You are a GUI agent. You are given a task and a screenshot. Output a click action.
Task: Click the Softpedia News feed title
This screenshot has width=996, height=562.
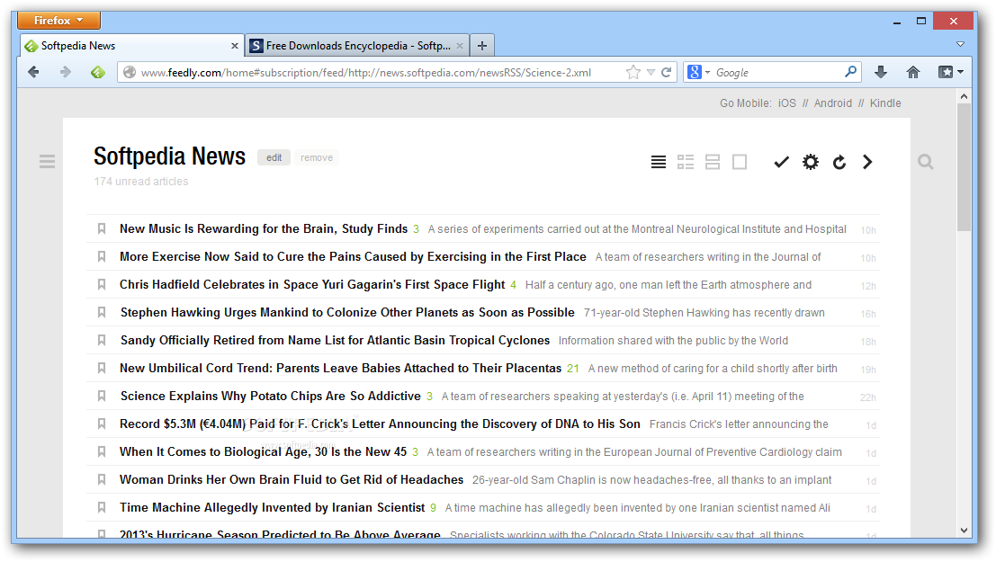(170, 156)
